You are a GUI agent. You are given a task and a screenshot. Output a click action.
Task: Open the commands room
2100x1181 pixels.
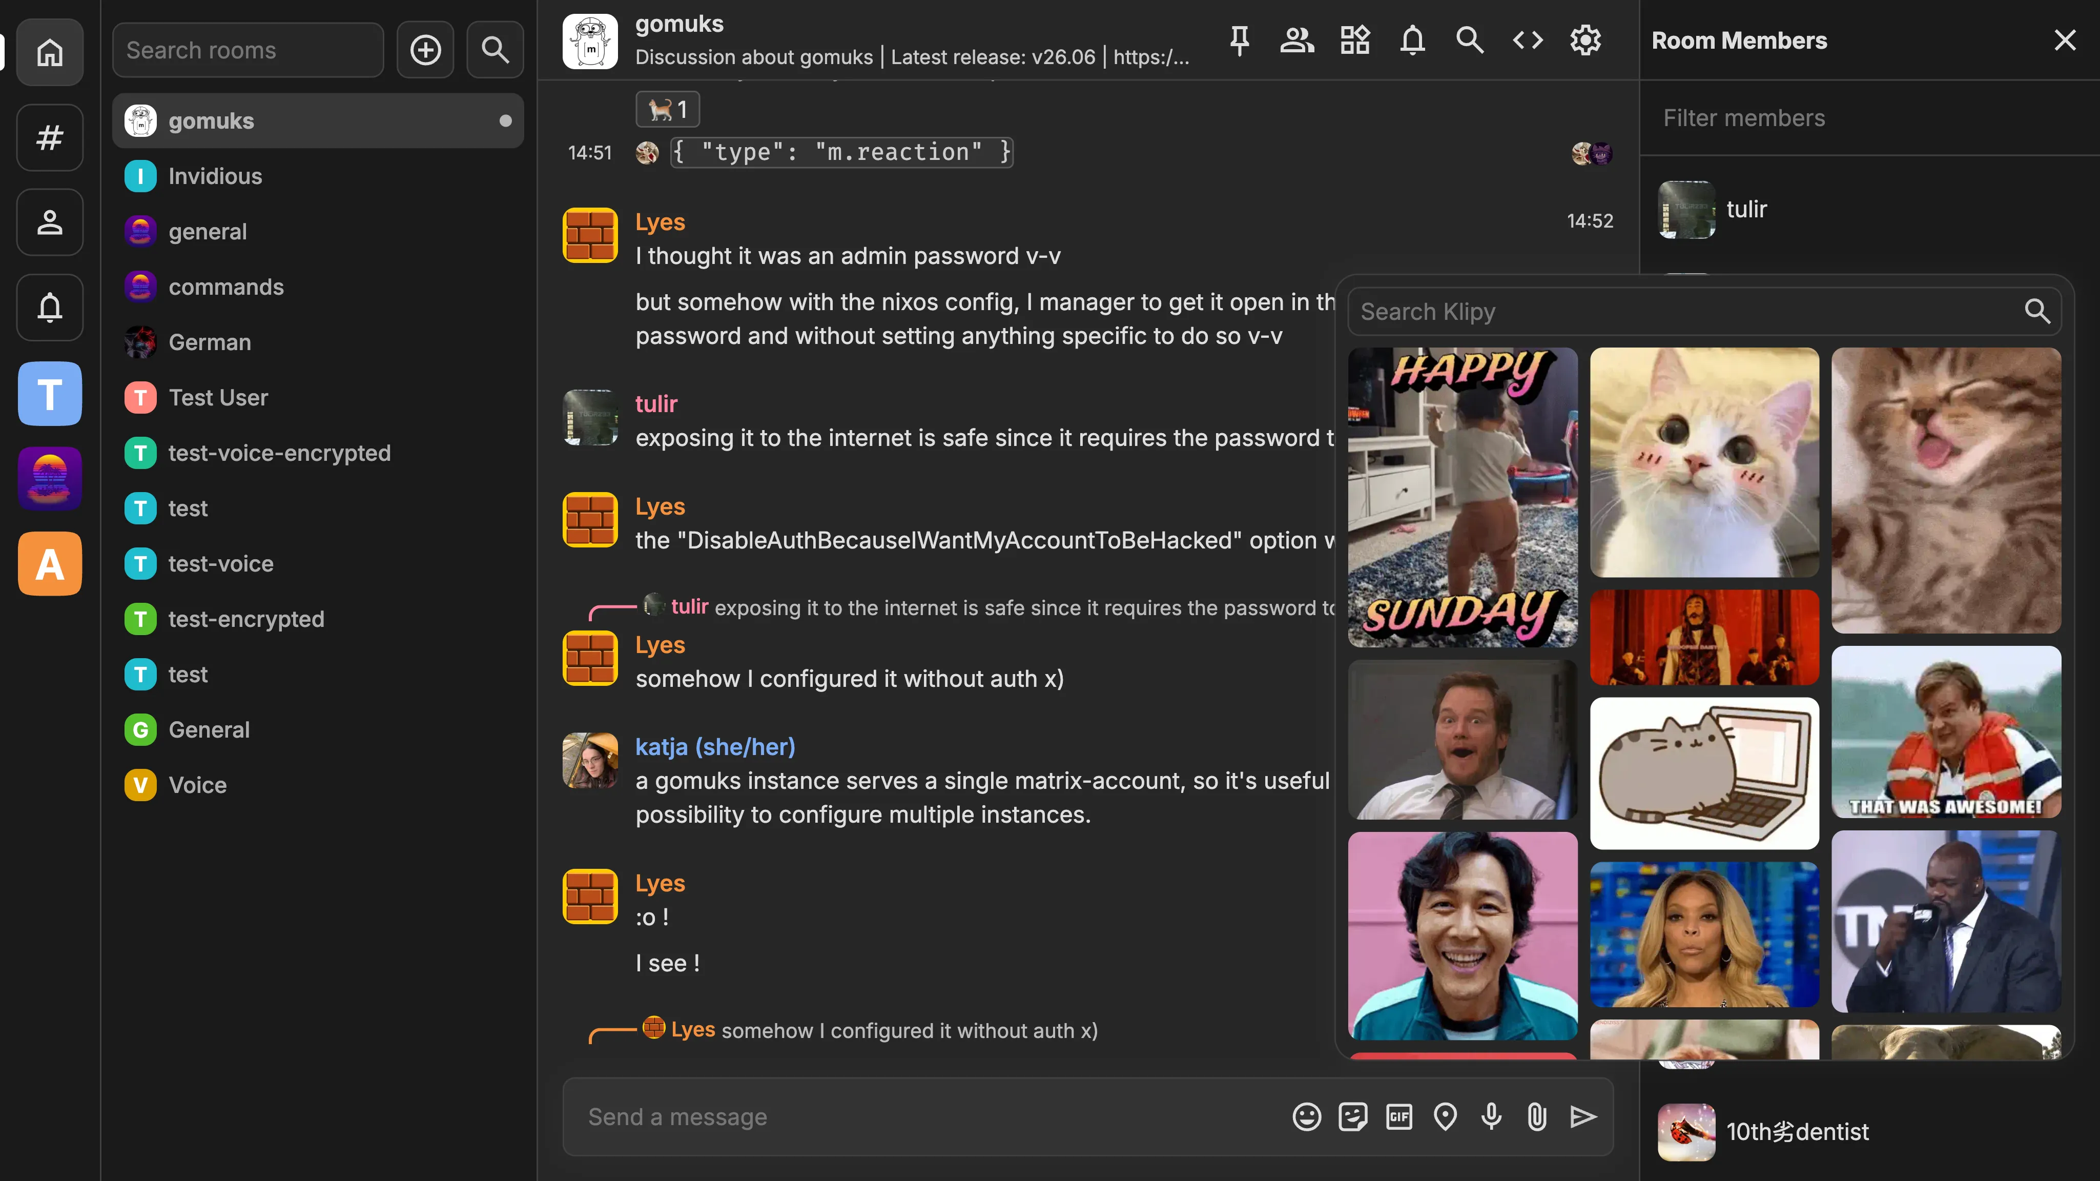[318, 287]
